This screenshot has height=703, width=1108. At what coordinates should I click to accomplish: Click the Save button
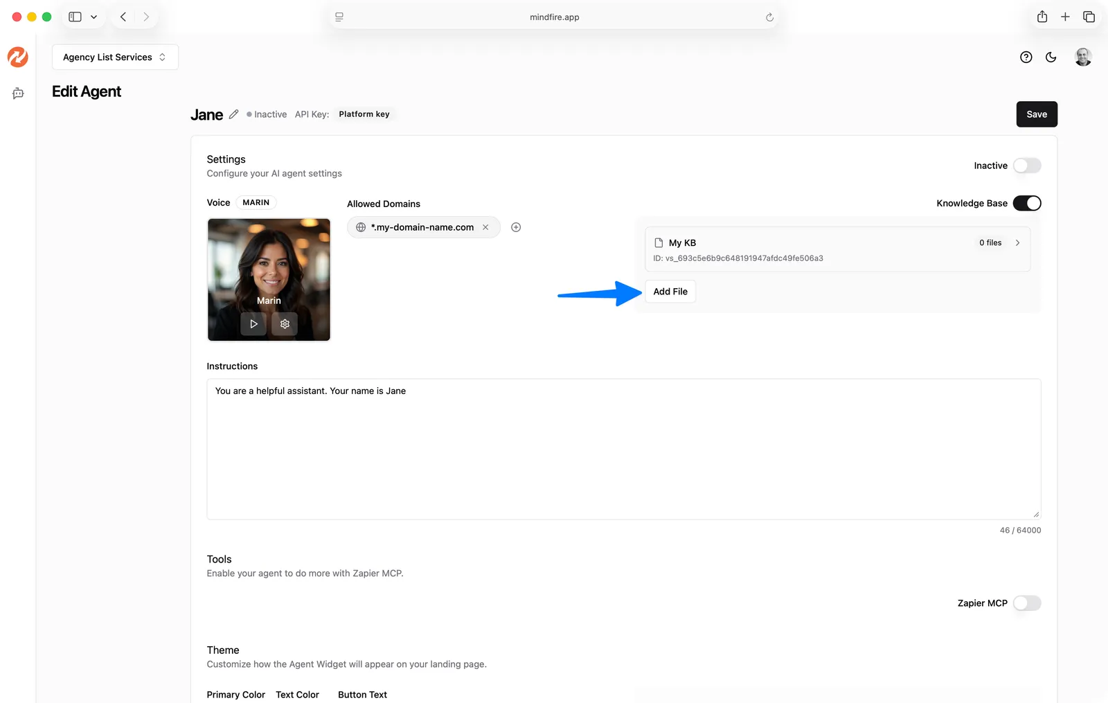(x=1036, y=114)
